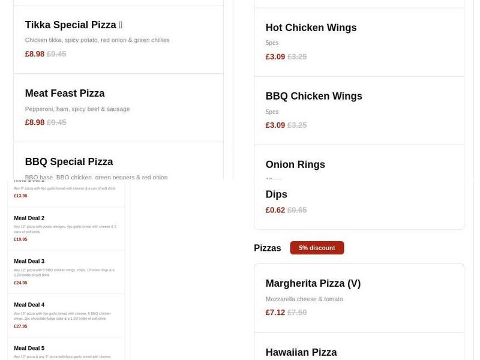
Task: Click the £7.12 Margherita price
Action: (x=277, y=313)
